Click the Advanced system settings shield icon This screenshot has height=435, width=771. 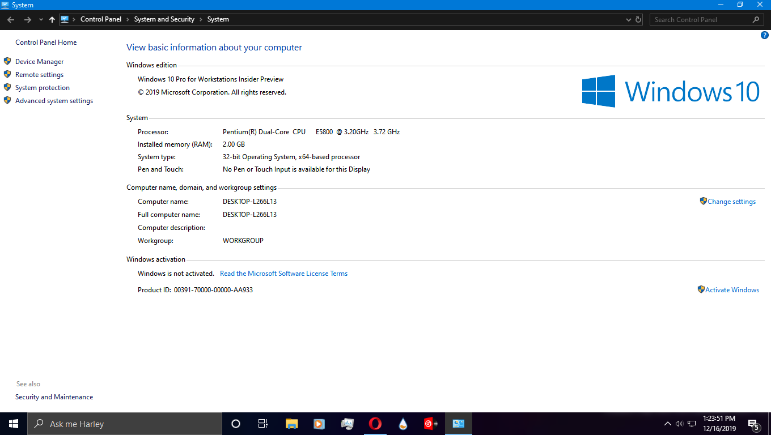(x=7, y=100)
